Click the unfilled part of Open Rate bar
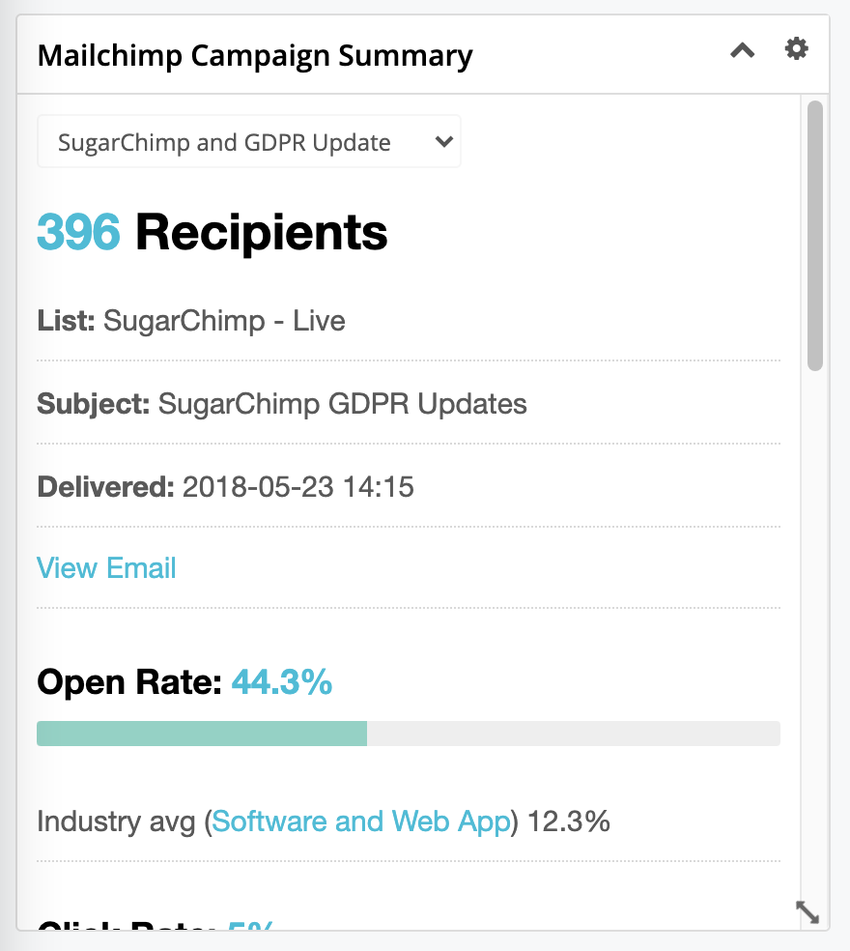The image size is (850, 951). click(573, 734)
